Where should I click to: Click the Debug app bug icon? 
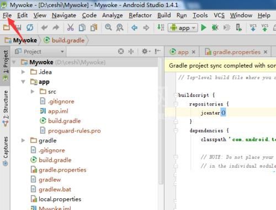click(x=215, y=27)
